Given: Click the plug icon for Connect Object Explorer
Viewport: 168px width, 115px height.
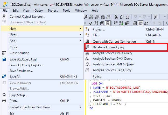Looking at the screenshot, I should pos(4,16).
